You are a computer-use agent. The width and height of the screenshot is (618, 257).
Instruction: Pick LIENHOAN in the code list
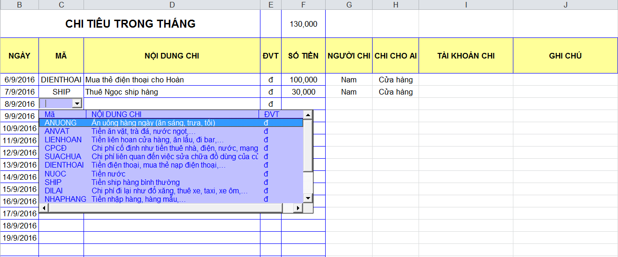63,140
